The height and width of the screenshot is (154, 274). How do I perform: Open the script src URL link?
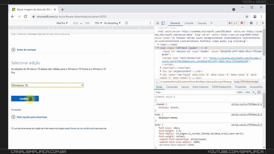(x=211, y=59)
